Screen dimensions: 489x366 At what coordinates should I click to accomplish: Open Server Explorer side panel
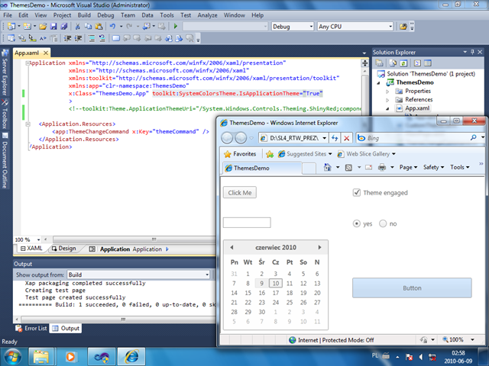[5, 72]
